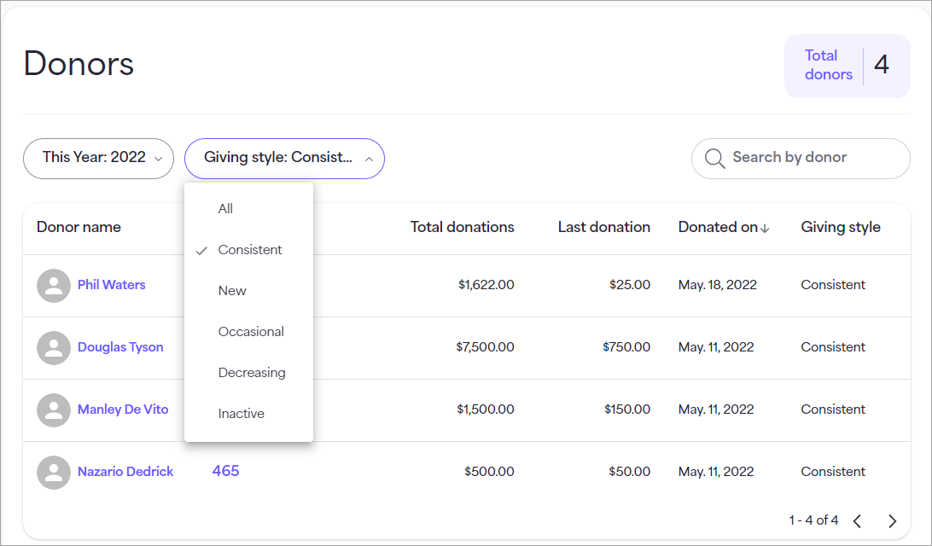Sort by Total donations column header
Image resolution: width=932 pixels, height=546 pixels.
462,227
